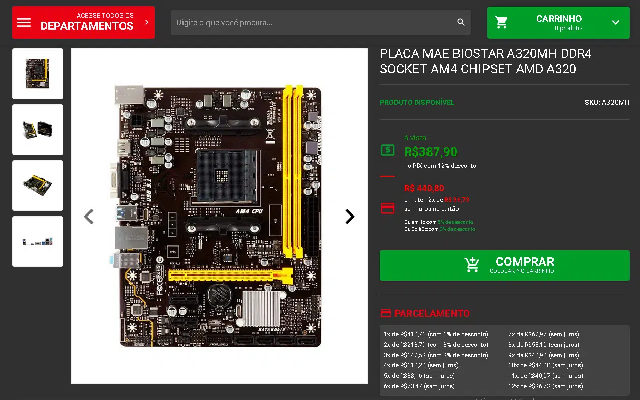Expand the Departamentos arrow chevron

147,22
